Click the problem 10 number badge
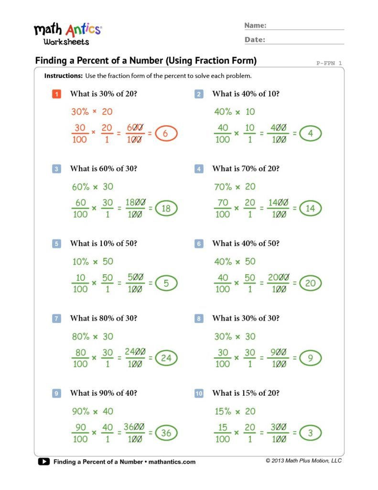This screenshot has height=490, width=378. point(199,393)
